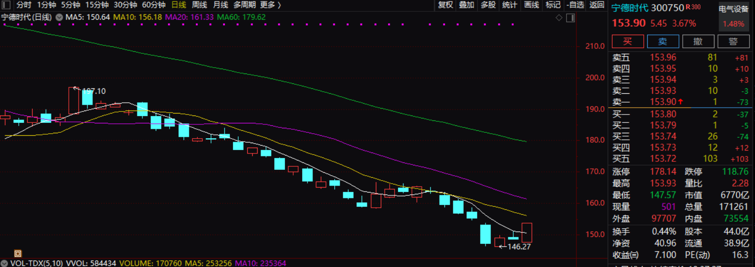755x267 pixels.
Task: Click the 统计 statistics button
Action: pos(510,5)
